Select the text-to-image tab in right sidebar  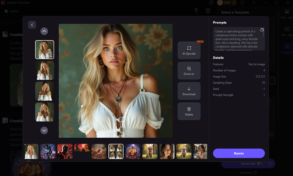click(287, 31)
